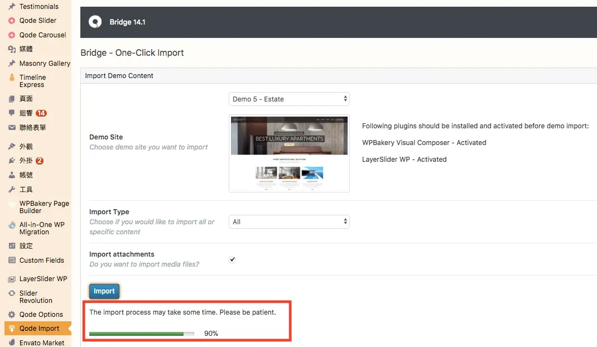The width and height of the screenshot is (597, 347).
Task: Expand the Import Type All dropdown
Action: tap(289, 221)
